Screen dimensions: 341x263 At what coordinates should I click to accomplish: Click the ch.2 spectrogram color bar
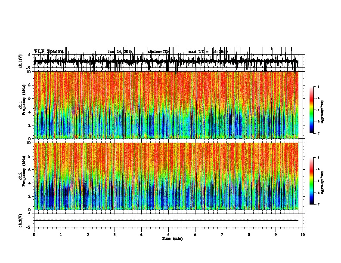click(312, 181)
